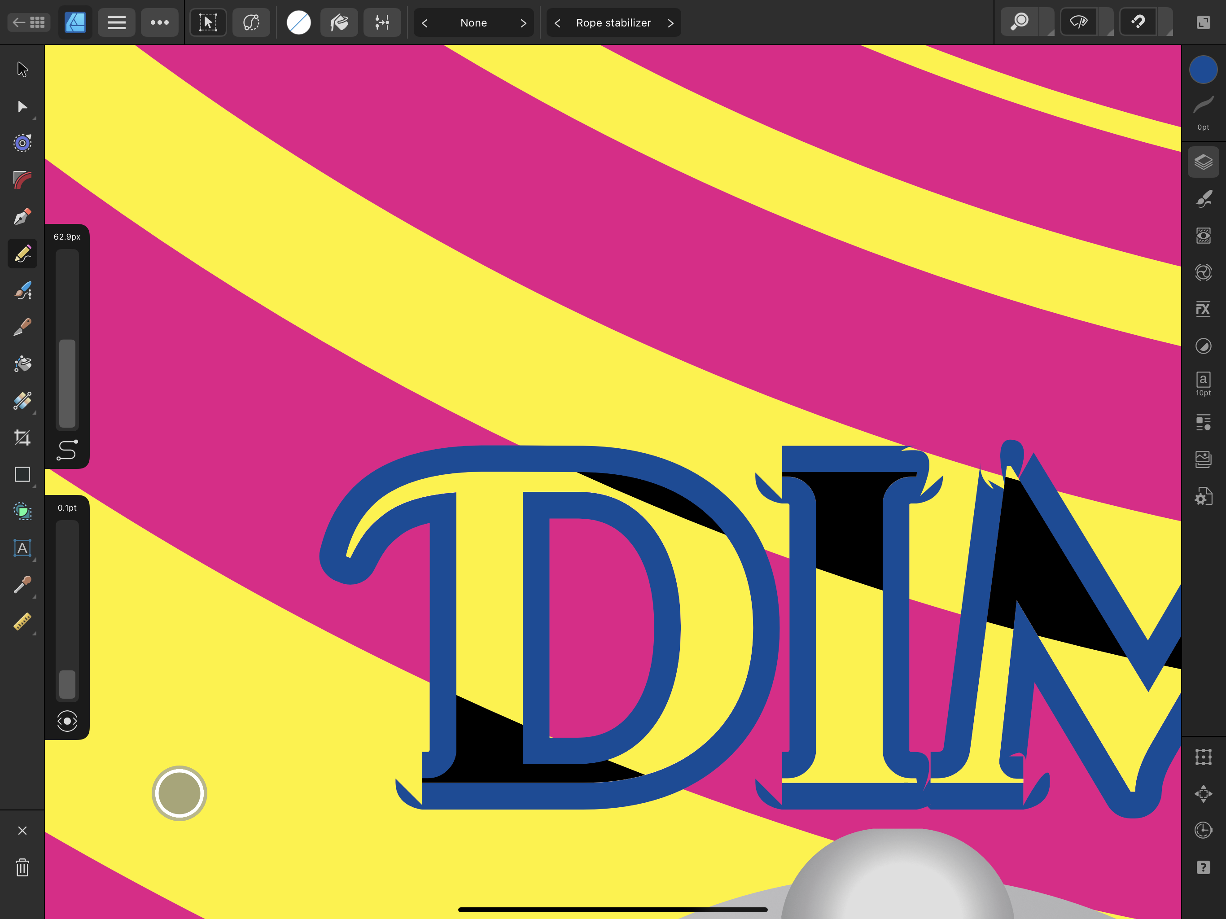Switch to the Designer persona
Image resolution: width=1226 pixels, height=919 pixels.
75,23
